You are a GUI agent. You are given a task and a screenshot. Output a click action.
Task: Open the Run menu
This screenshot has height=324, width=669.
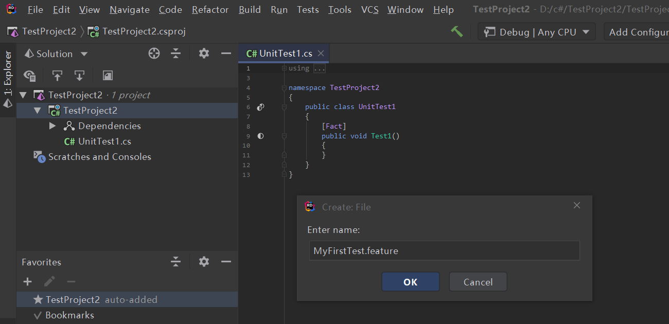click(x=279, y=10)
